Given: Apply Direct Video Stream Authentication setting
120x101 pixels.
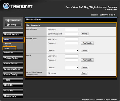Looking at the screenshot, I should pyautogui.click(x=84, y=73).
